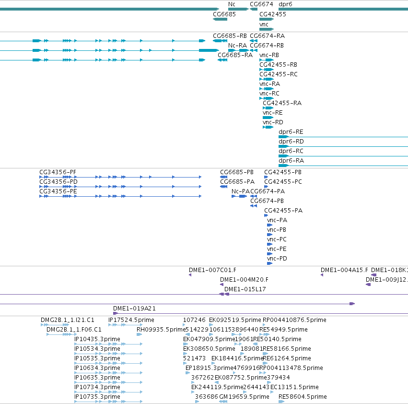Click the IP17524.5prime EST label
Viewport: 408px width, 404px height.
click(131, 320)
